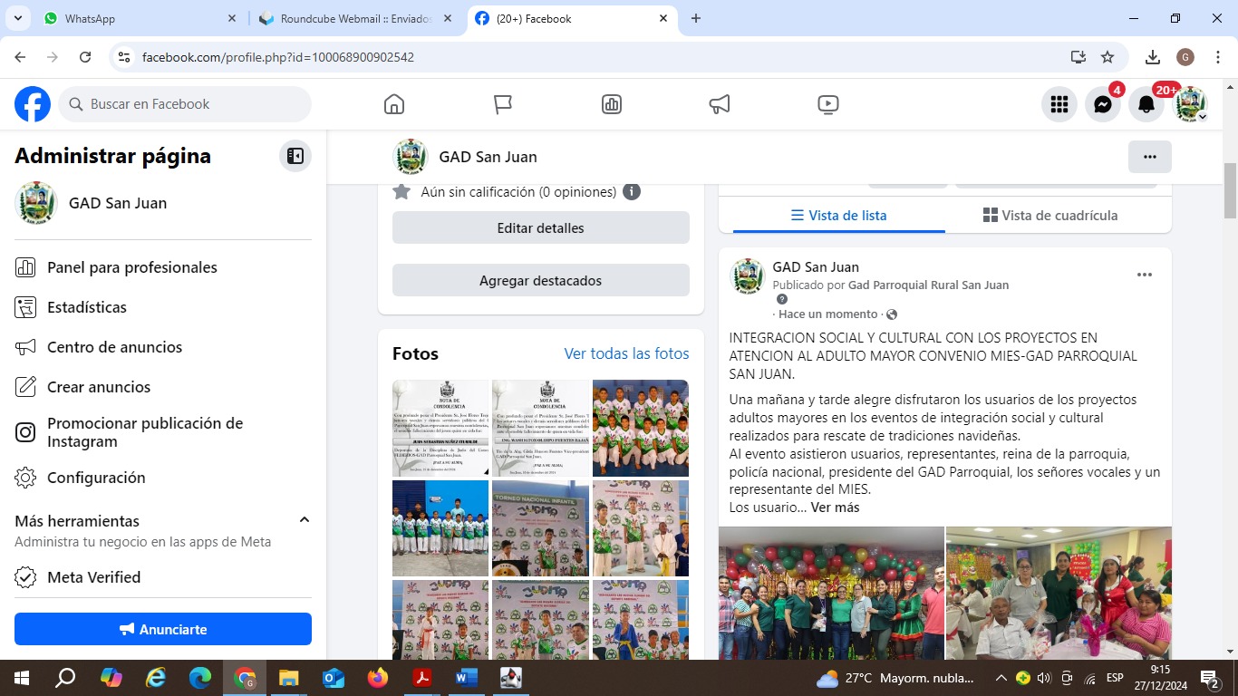Switch to Vista de cuadrícula tab
Image resolution: width=1238 pixels, height=696 pixels.
pos(1050,216)
